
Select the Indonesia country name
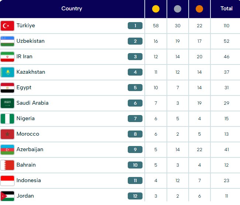[29, 181]
